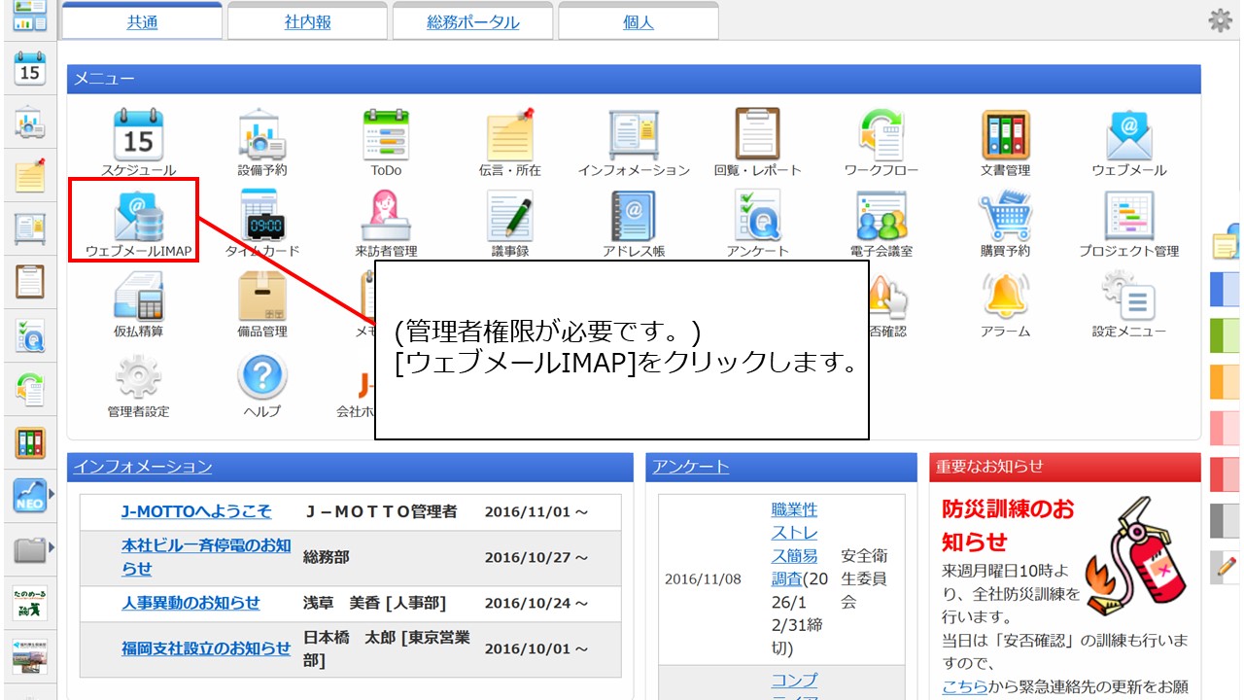Image resolution: width=1244 pixels, height=700 pixels.
Task: Open the 福岡支社設立のお知らせ link
Action: click(x=206, y=647)
